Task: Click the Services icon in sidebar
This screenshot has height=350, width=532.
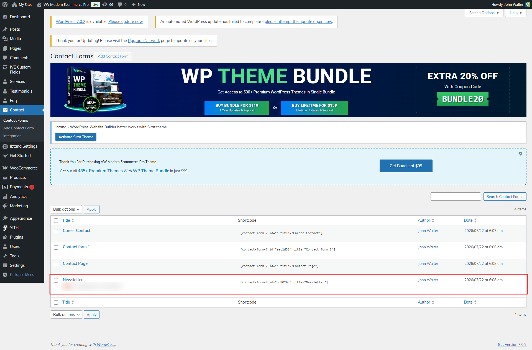Action: pyautogui.click(x=5, y=82)
